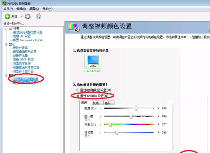
Task: Open 配置 Surround、PhysX link
Action: tap(28, 40)
